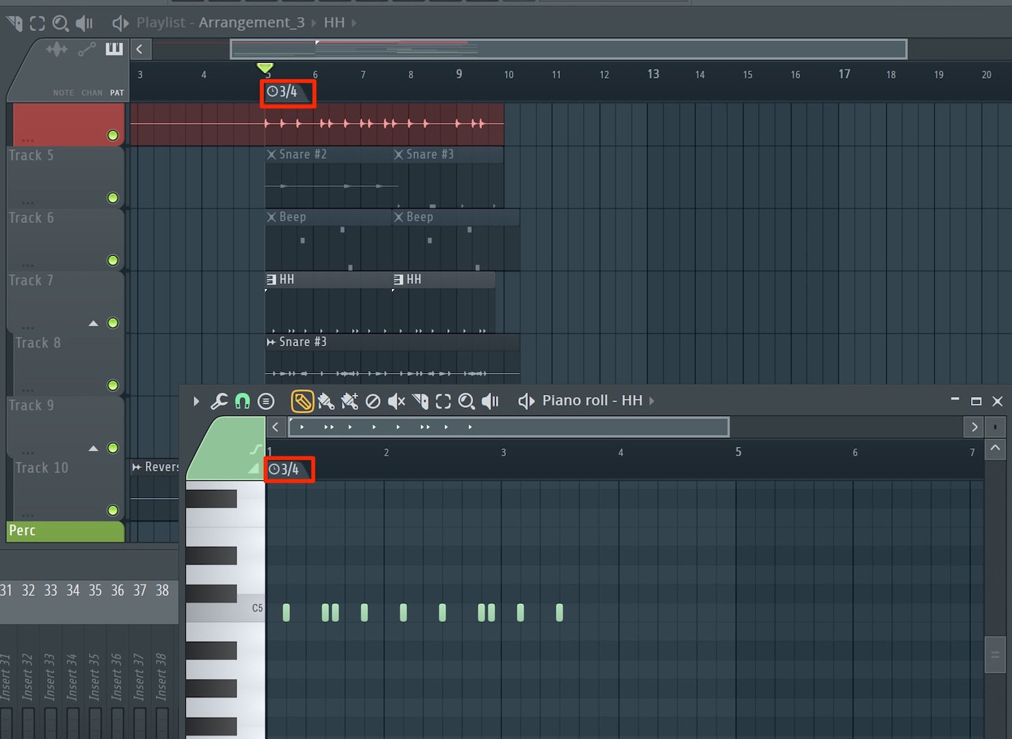This screenshot has height=739, width=1012.
Task: Select the Piano roll Slice tool
Action: [x=420, y=401]
